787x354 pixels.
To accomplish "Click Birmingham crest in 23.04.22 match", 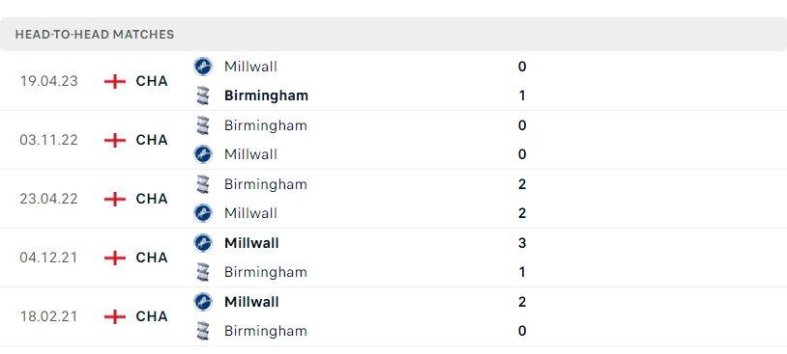I will click(203, 184).
